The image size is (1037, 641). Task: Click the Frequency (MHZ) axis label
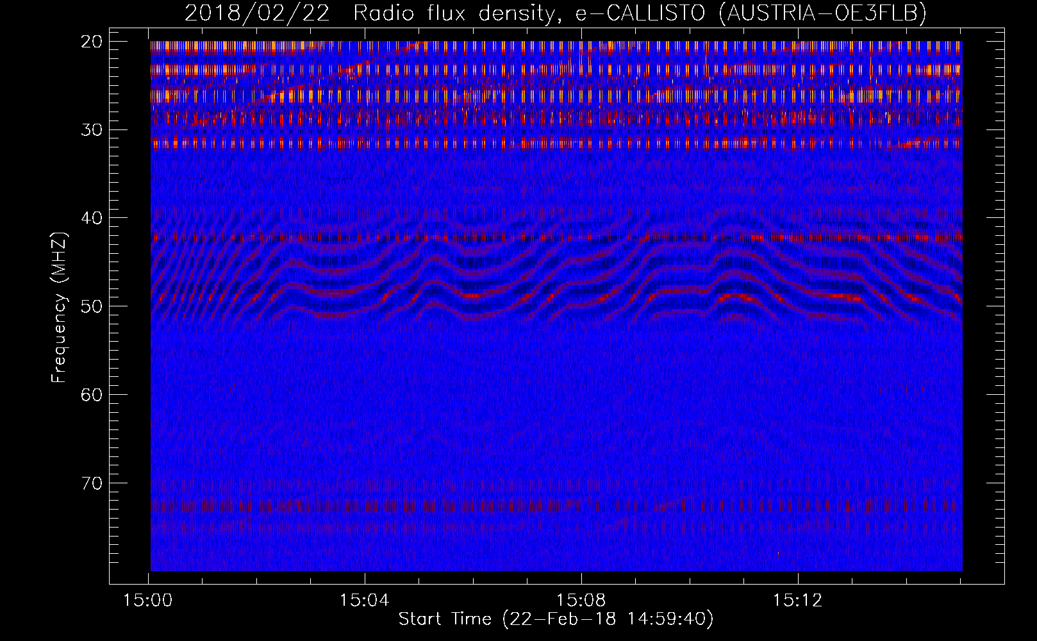coord(59,308)
